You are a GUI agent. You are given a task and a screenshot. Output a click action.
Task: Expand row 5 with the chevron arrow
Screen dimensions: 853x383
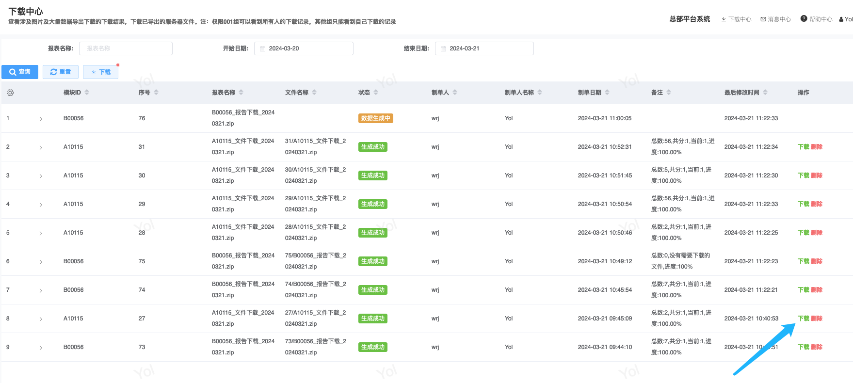[x=41, y=233]
